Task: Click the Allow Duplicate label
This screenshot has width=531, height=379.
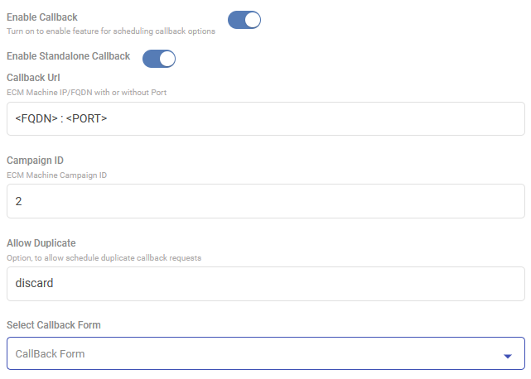Action: [x=41, y=242]
